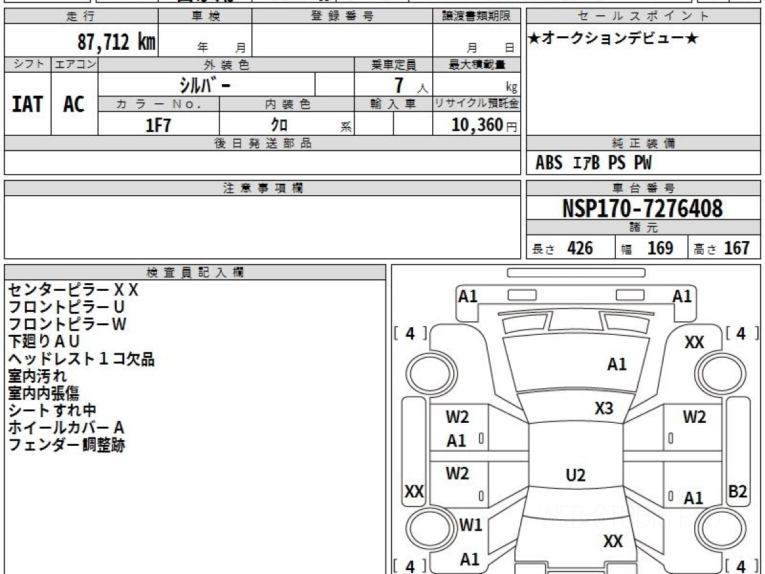Select the note フロントピラーW
This screenshot has width=765, height=574.
pos(67,325)
